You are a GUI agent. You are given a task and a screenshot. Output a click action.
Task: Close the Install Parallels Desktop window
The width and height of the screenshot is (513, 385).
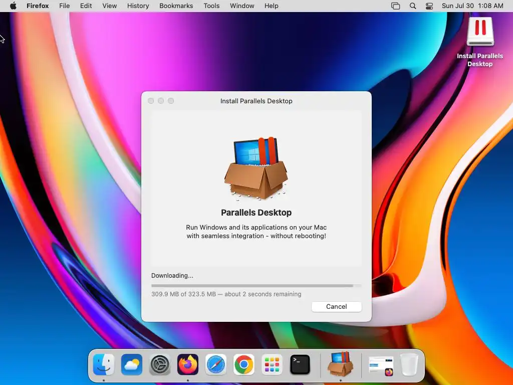coord(151,101)
